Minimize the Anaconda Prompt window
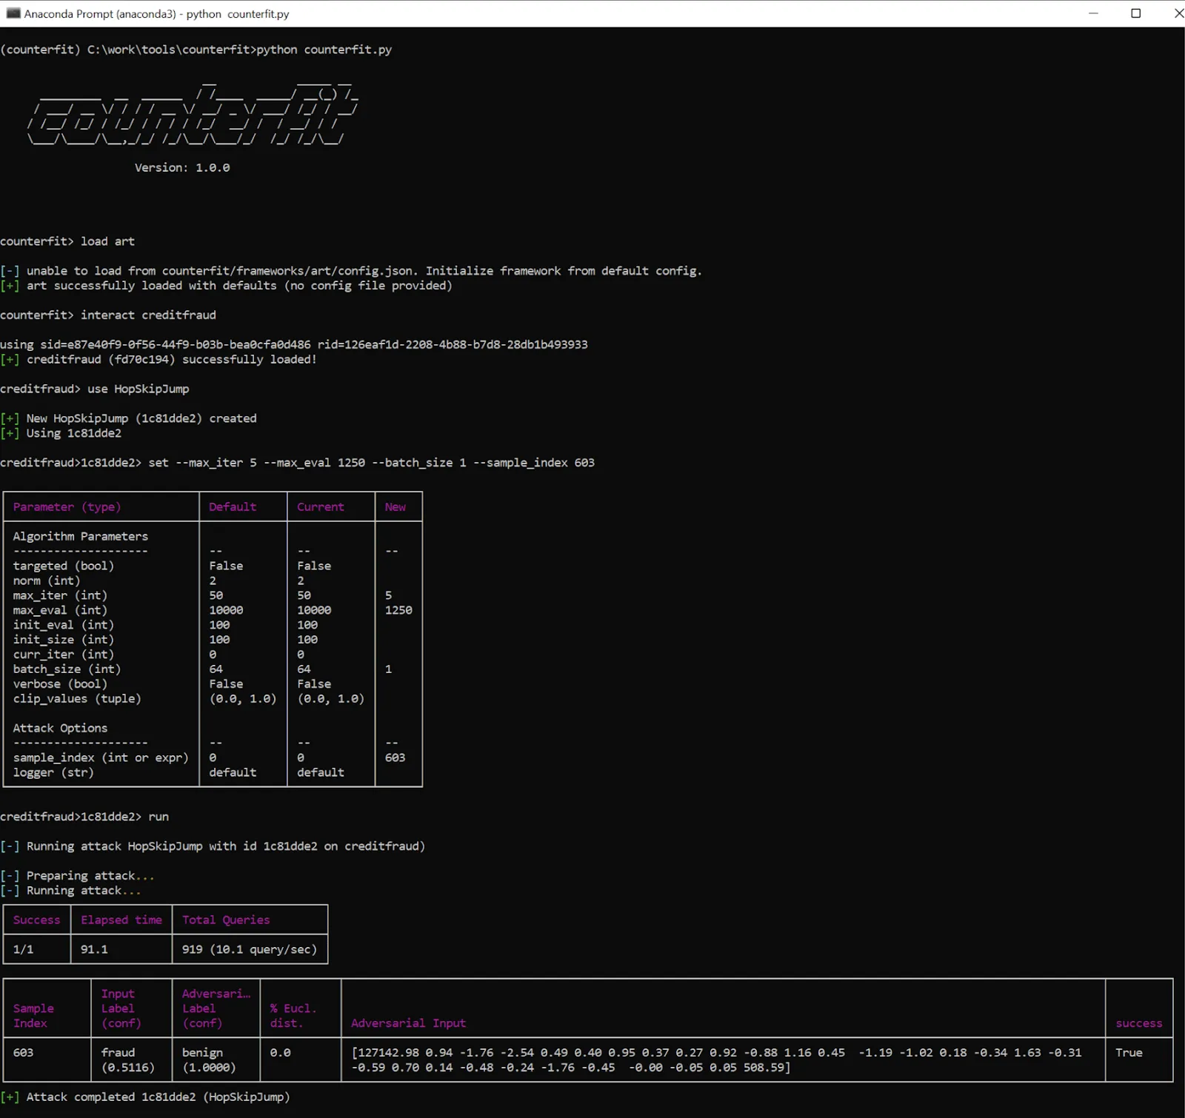This screenshot has height=1118, width=1185. click(1093, 13)
